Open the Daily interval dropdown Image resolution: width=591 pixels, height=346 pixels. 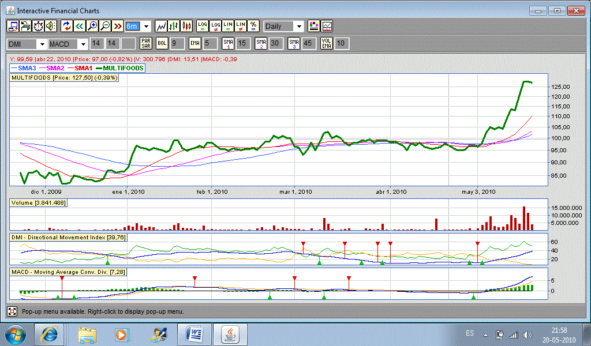click(x=298, y=27)
